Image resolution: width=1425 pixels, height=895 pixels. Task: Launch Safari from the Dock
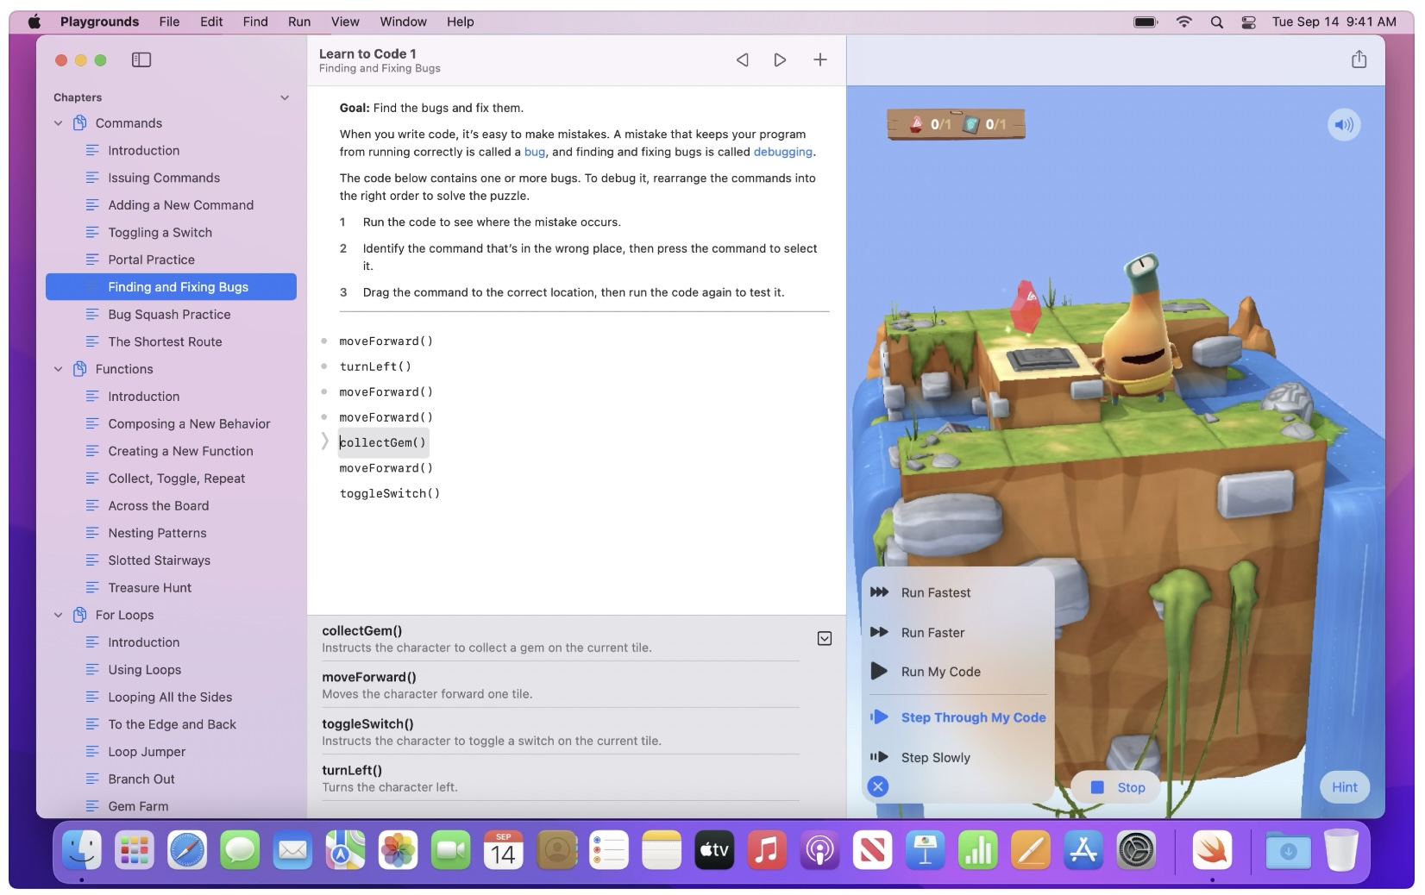[x=187, y=852]
